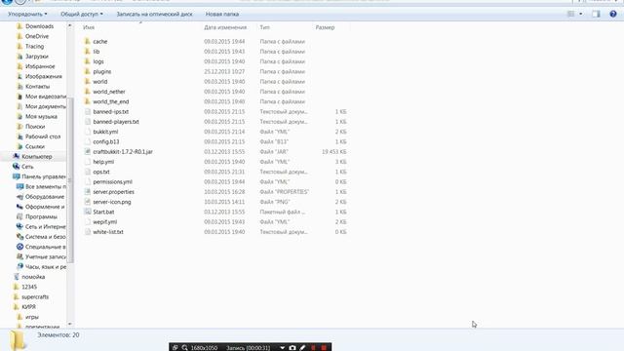Viewport: 624px width, 351px height.
Task: Toggle the preview pane
Action: [x=596, y=14]
